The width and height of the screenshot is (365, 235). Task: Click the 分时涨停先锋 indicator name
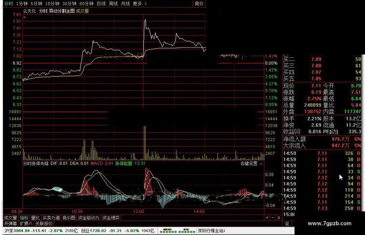36,163
